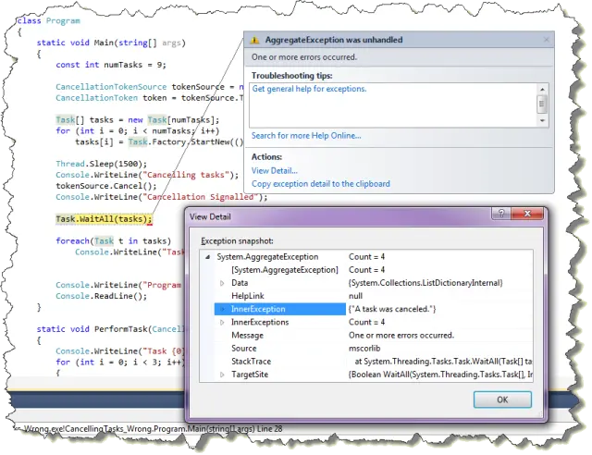This screenshot has width=592, height=455.
Task: Click the 'One or more errors occurred.' message value
Action: pos(401,336)
